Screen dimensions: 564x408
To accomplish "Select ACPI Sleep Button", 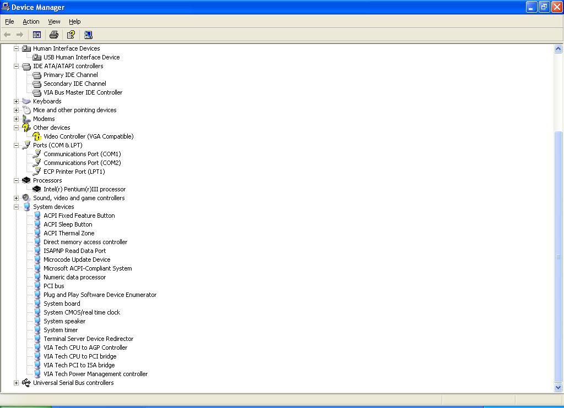I will click(68, 224).
